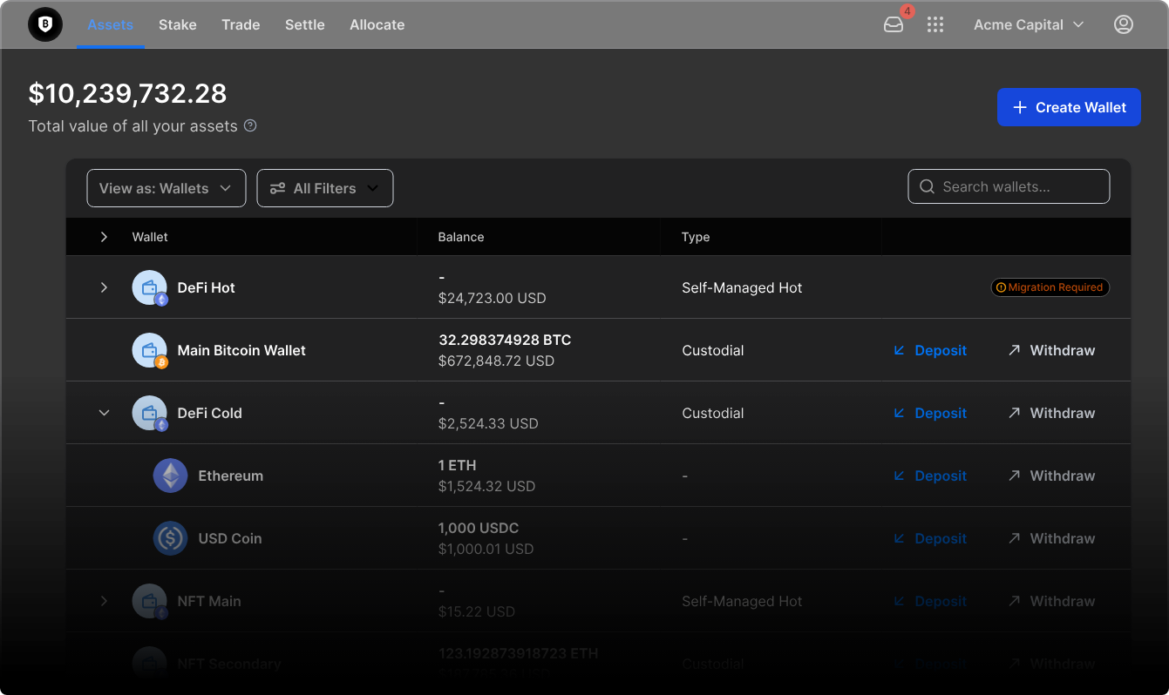Open the All Filters dropdown
The image size is (1169, 695).
pyautogui.click(x=325, y=188)
